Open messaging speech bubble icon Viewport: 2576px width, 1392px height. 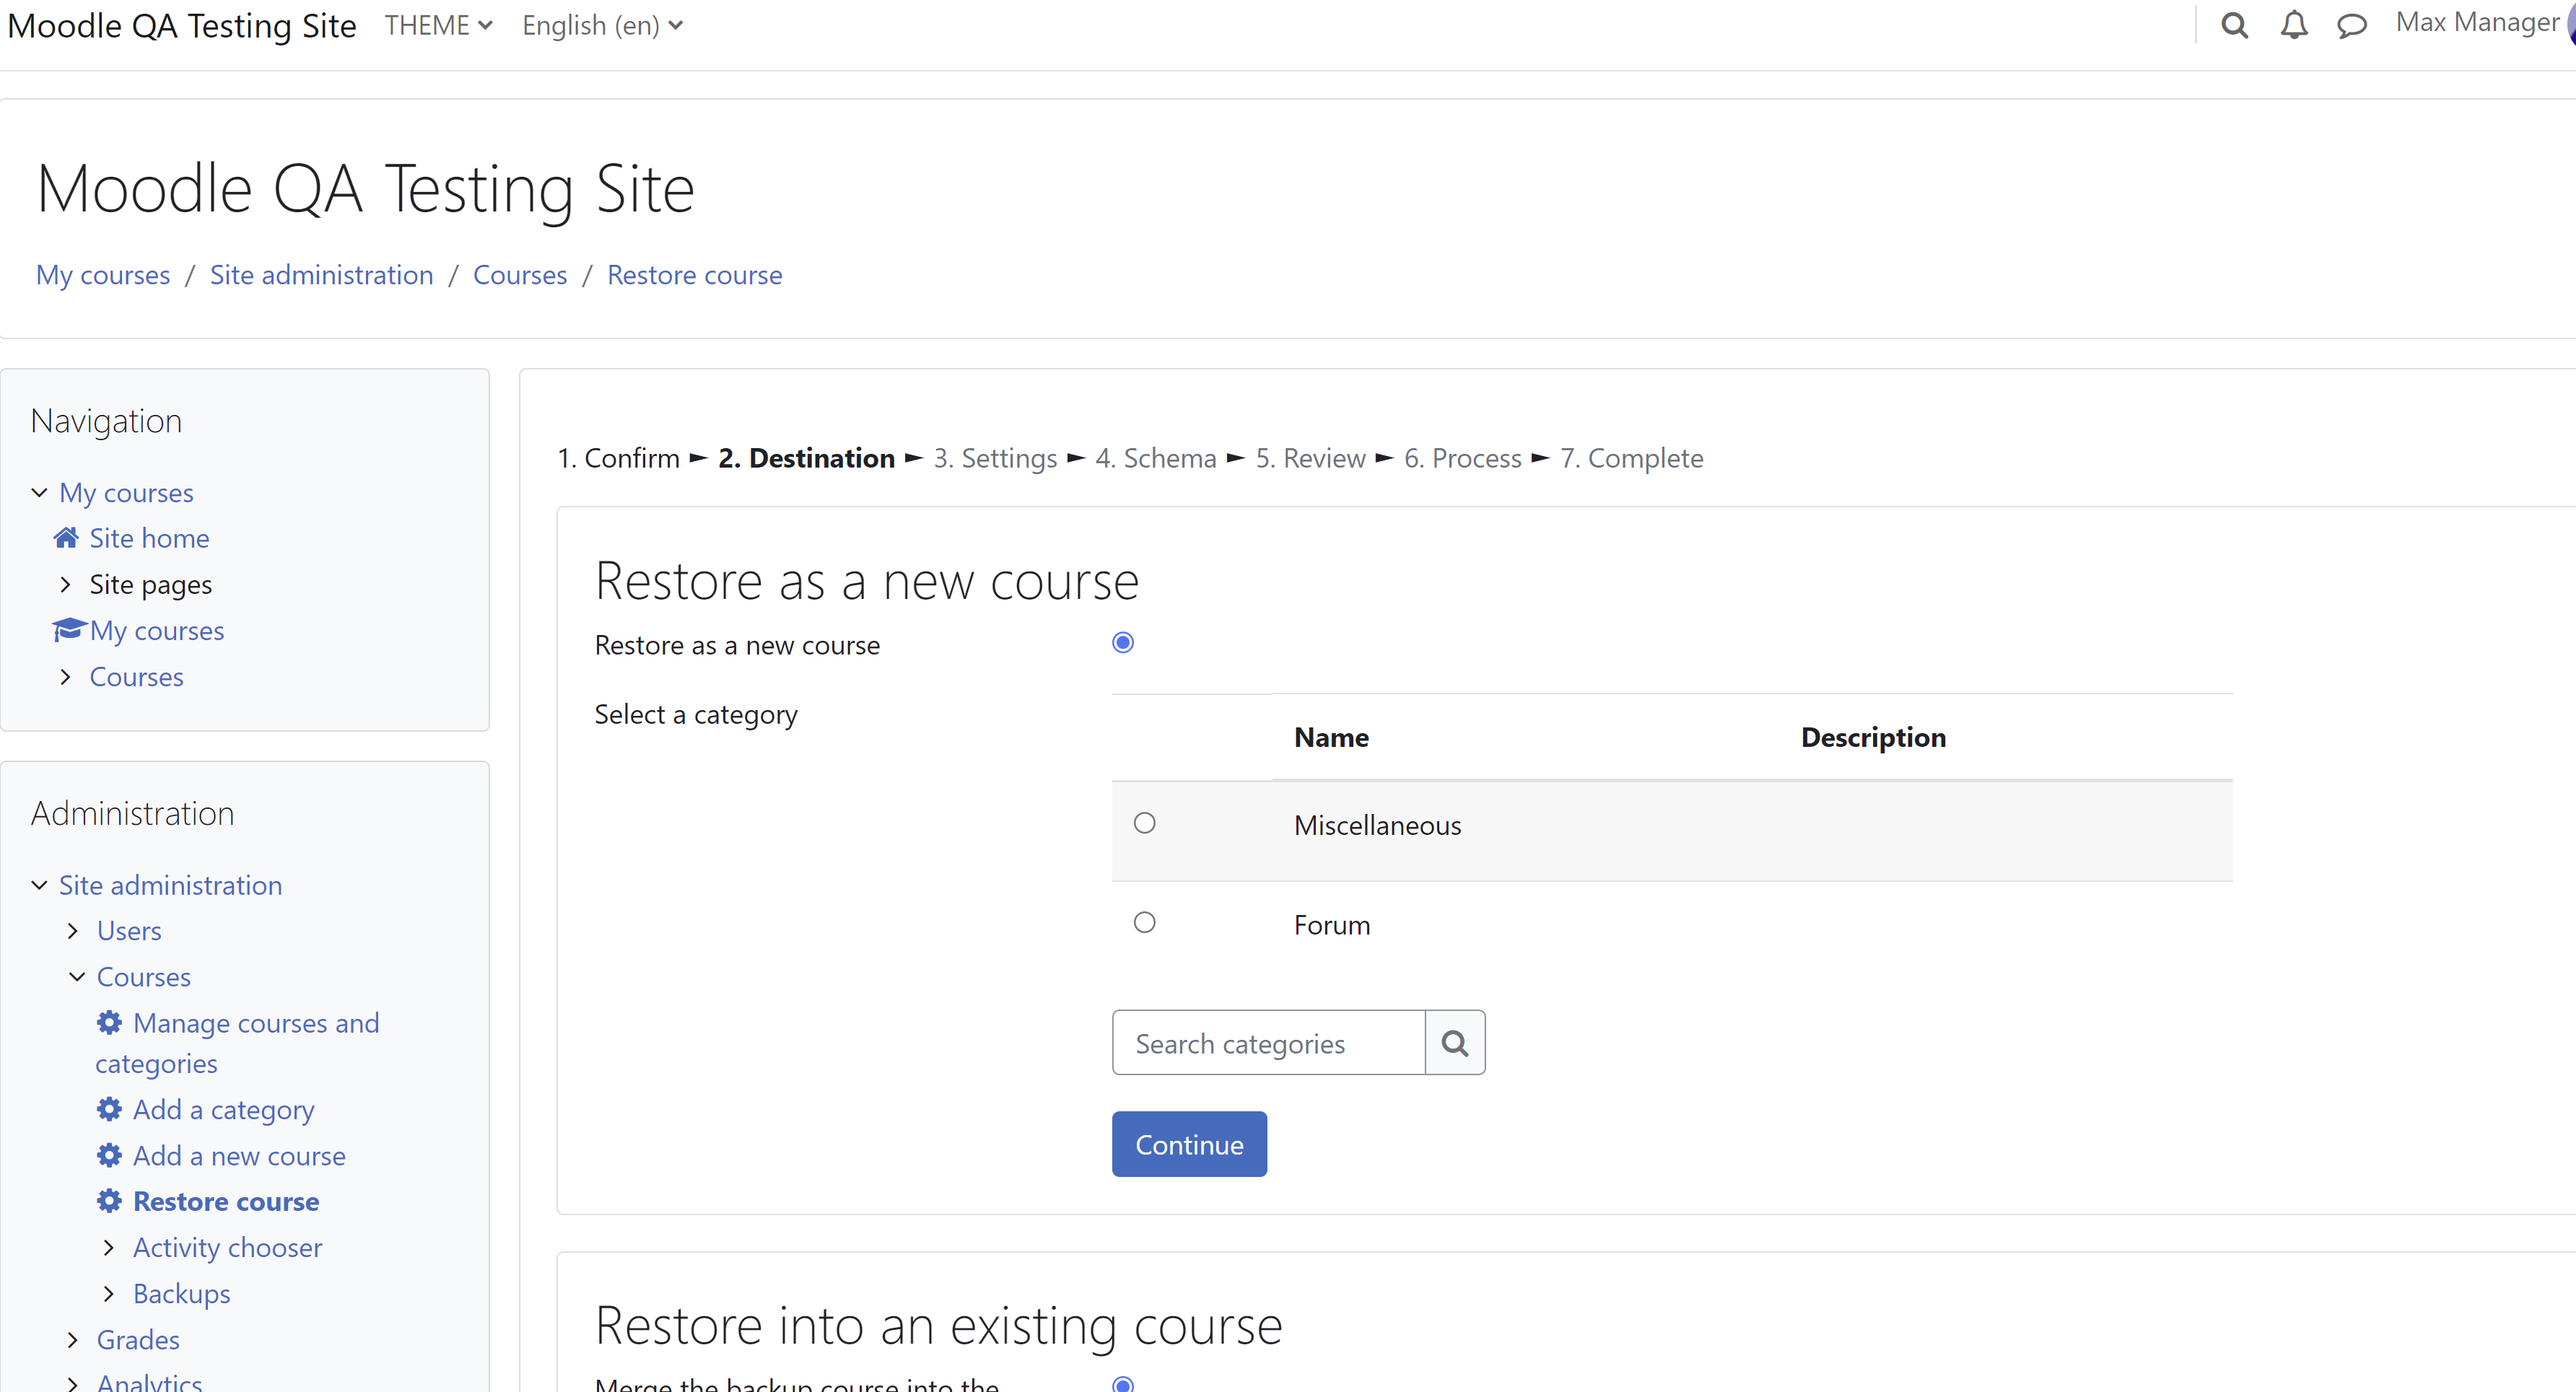point(2351,25)
